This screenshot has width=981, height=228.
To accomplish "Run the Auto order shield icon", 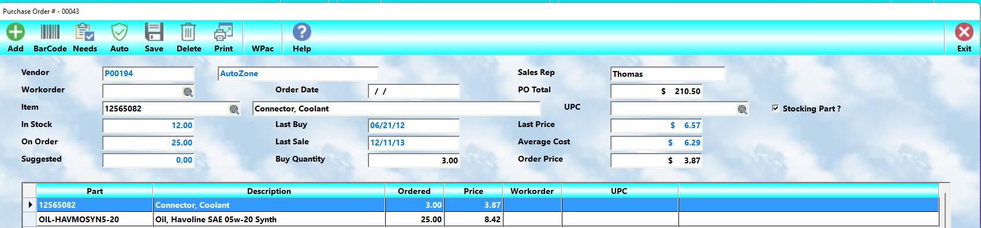I will click(120, 32).
